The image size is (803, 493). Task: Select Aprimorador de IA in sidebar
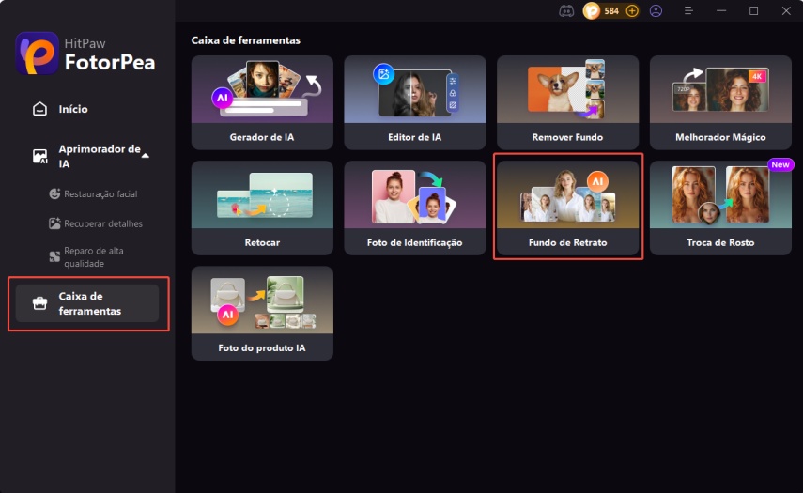point(100,156)
